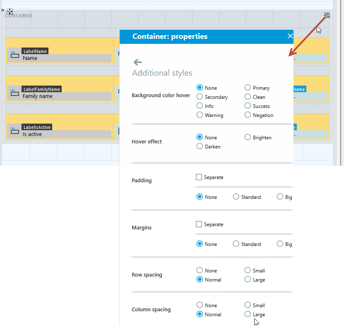The height and width of the screenshot is (327, 344).
Task: Choose Warning background color hover
Action: coord(200,115)
